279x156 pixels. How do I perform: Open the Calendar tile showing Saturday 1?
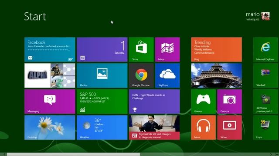102,49
